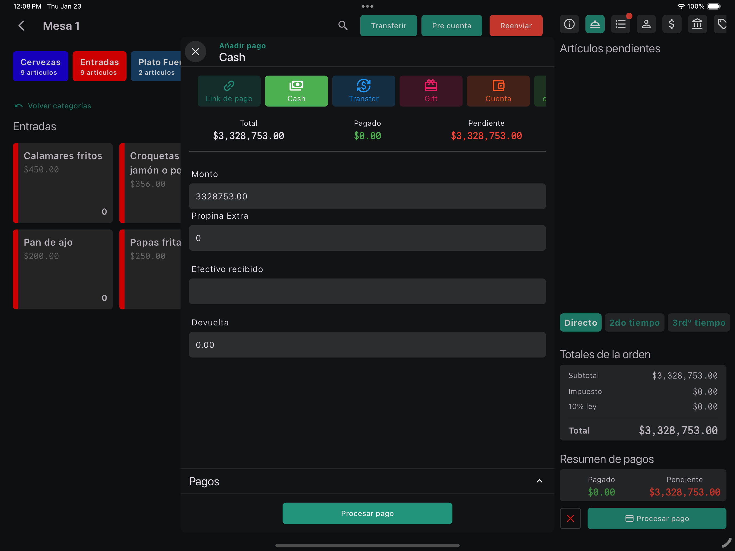Select the Directo course toggle

(580, 322)
